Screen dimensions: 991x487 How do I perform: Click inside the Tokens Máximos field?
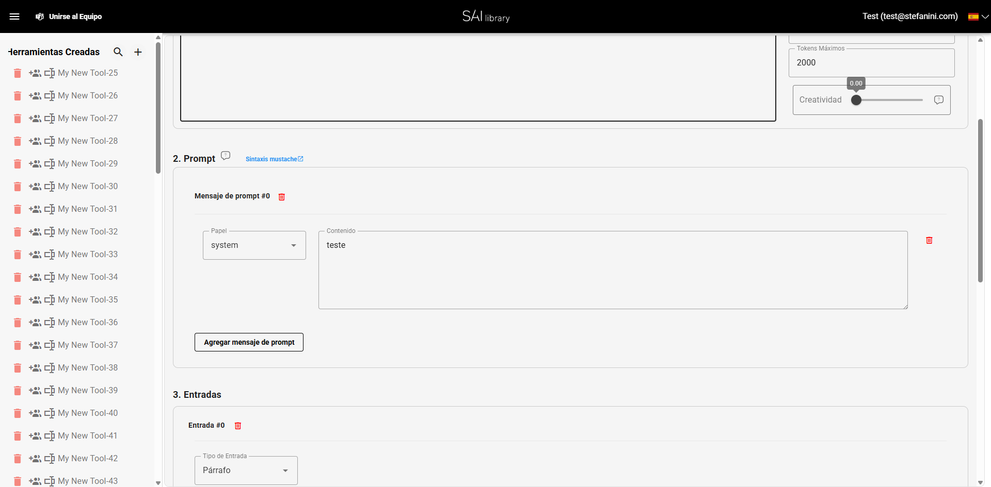(x=871, y=62)
